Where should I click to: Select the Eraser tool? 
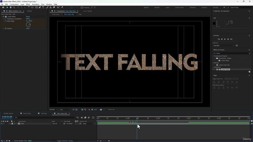click(x=54, y=7)
